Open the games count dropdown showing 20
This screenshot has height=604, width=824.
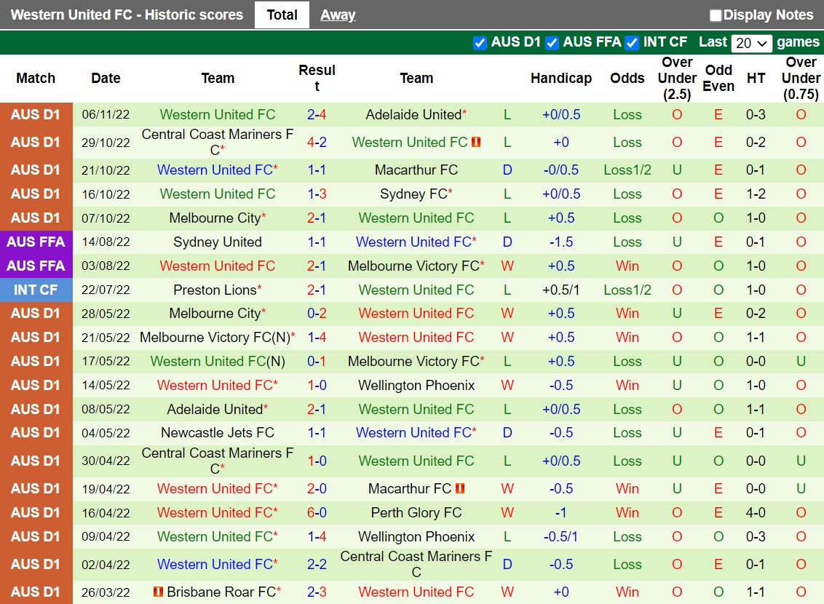click(x=751, y=43)
